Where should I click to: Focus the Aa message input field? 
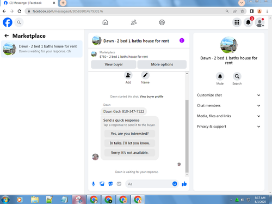pyautogui.click(x=149, y=184)
